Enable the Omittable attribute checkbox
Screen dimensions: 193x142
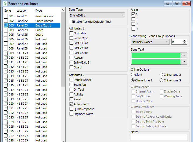point(71,33)
